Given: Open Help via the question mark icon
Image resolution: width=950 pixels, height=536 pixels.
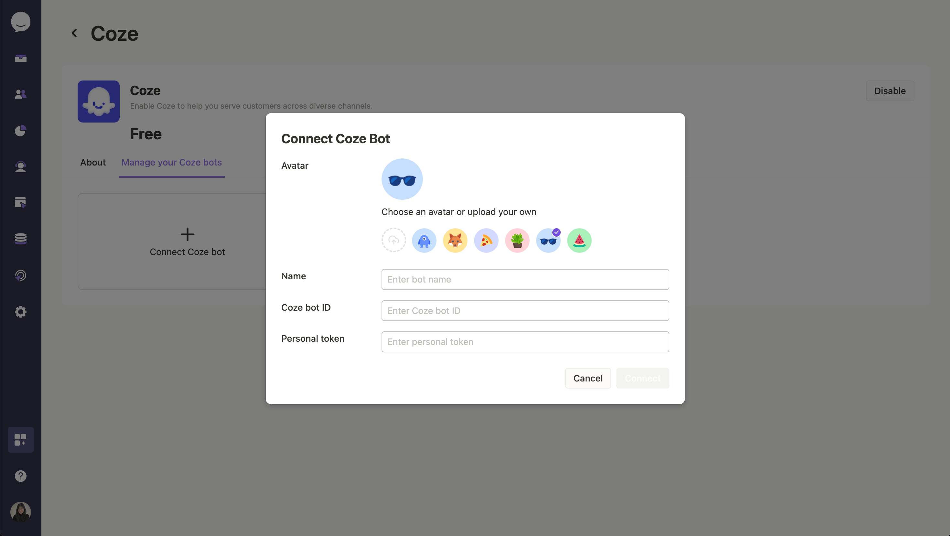Looking at the screenshot, I should point(20,476).
